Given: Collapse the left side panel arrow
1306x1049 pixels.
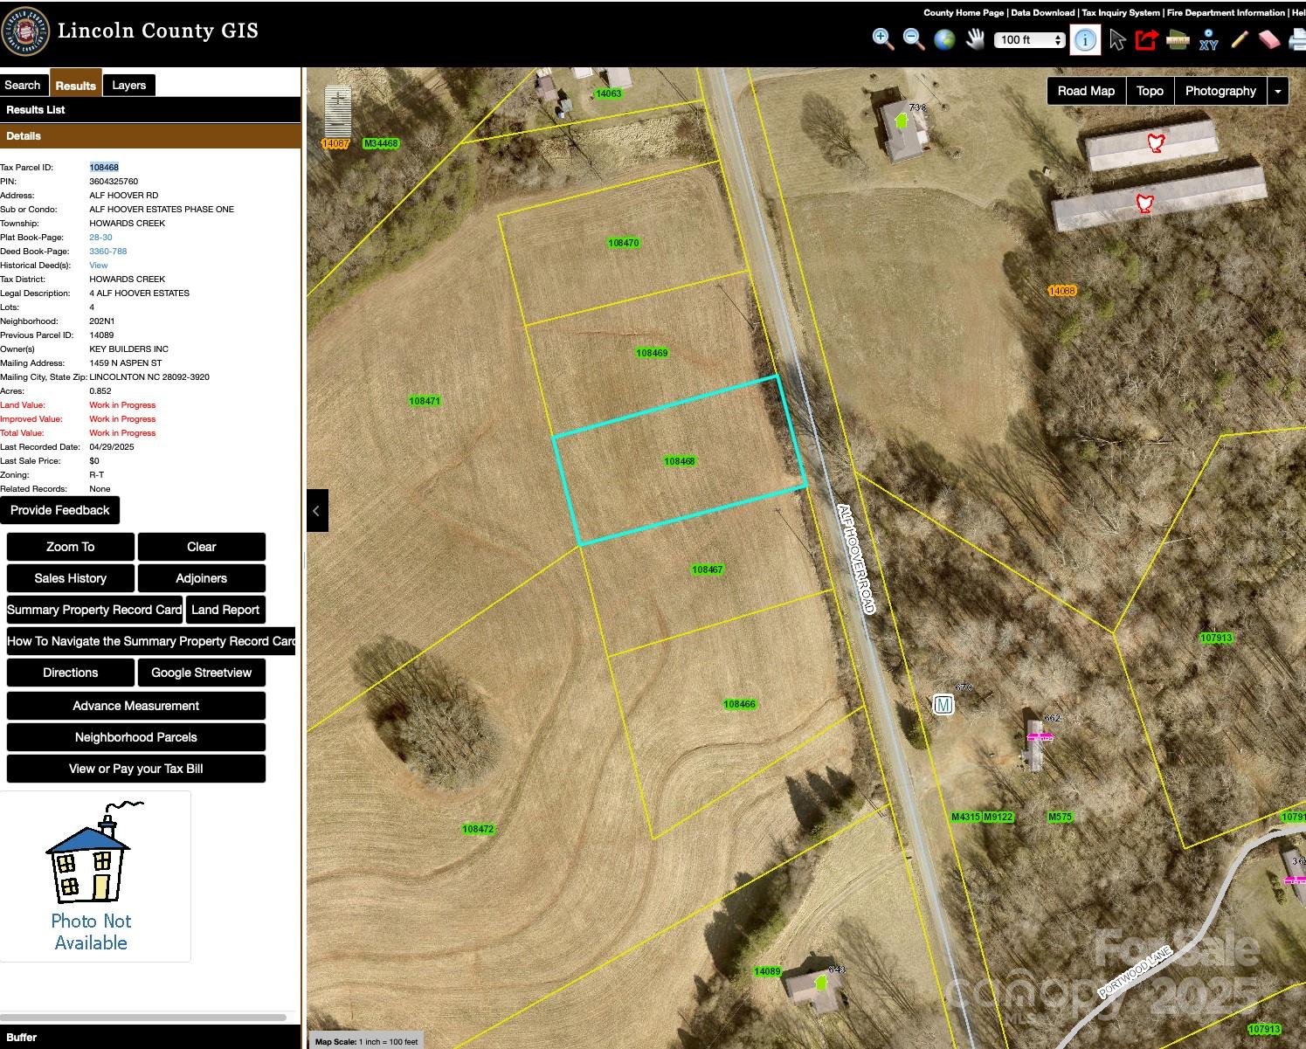Looking at the screenshot, I should pyautogui.click(x=317, y=510).
